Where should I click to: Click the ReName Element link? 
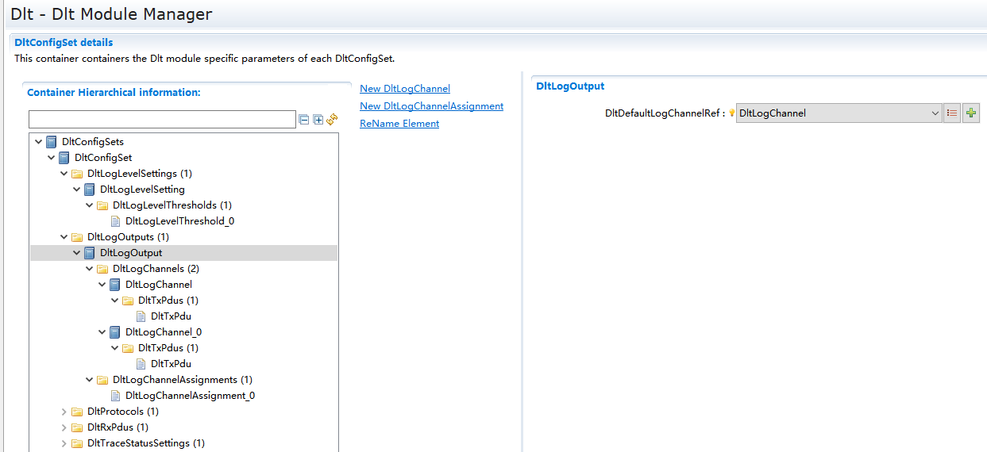coord(399,124)
